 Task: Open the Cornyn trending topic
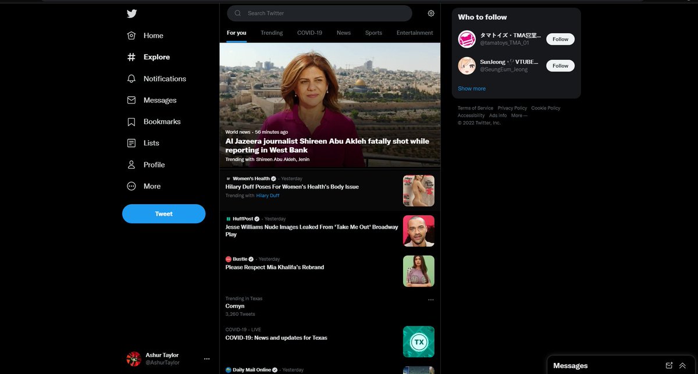[x=235, y=306]
